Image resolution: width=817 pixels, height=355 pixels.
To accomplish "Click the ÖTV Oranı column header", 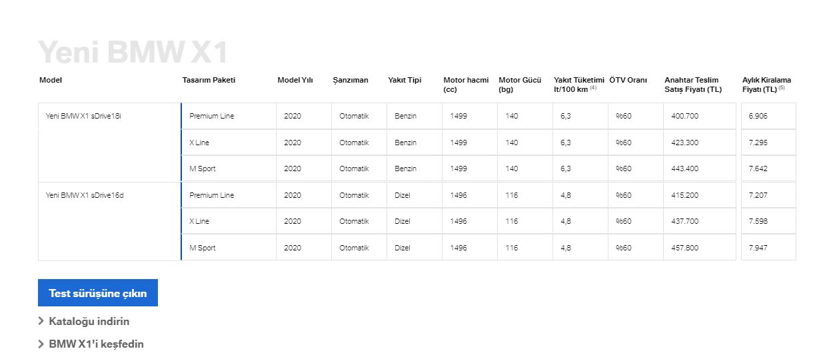I will click(628, 80).
